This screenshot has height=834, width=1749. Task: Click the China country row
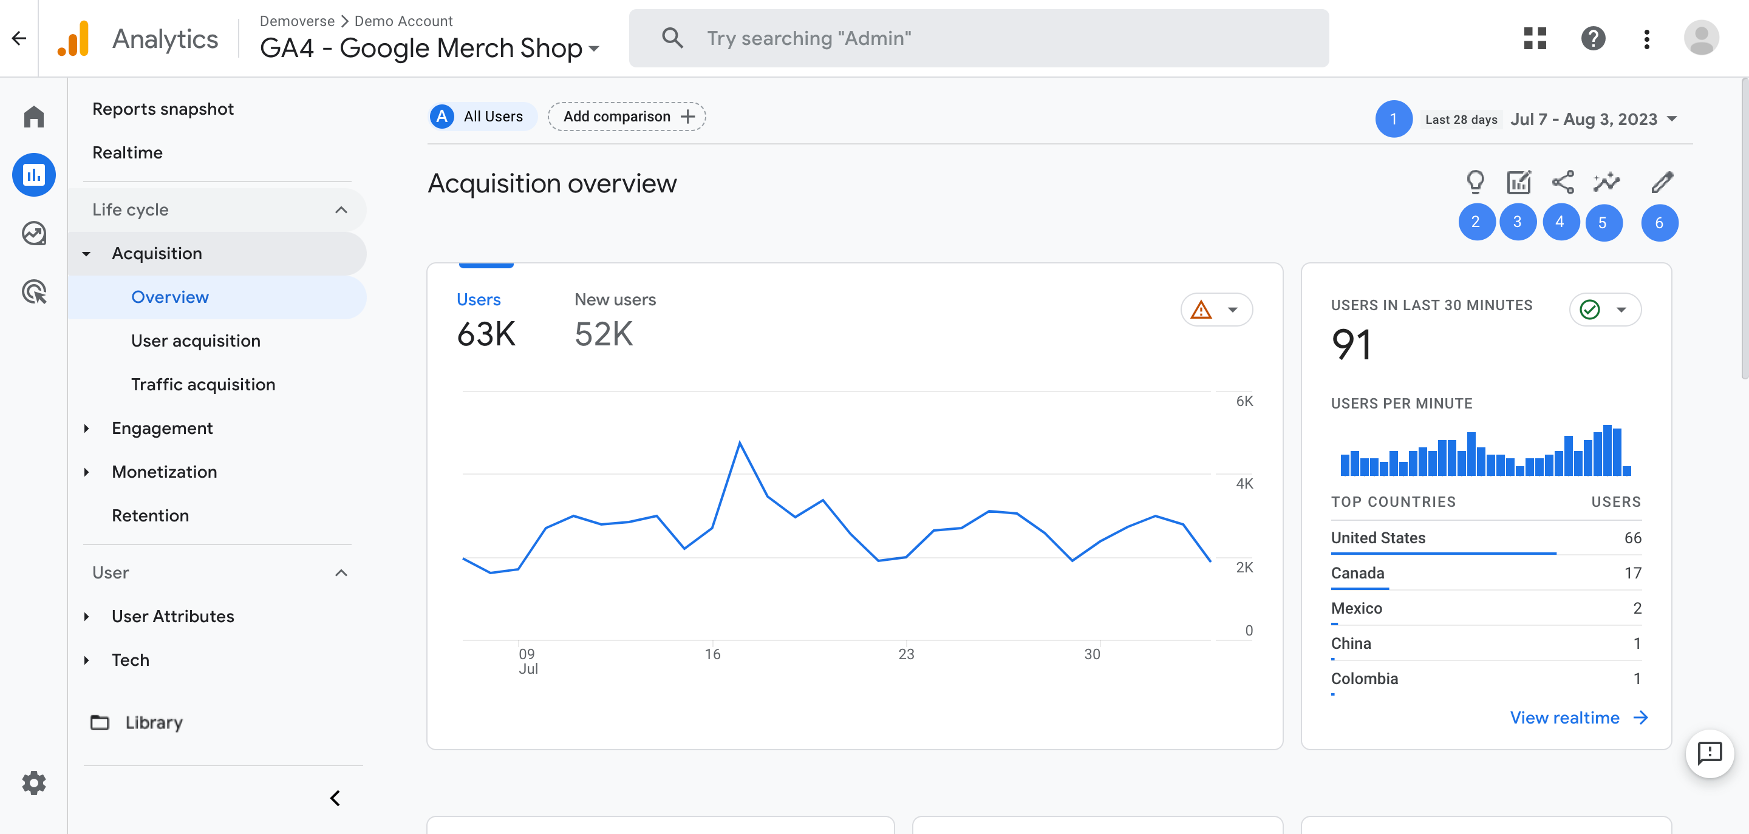tap(1485, 644)
